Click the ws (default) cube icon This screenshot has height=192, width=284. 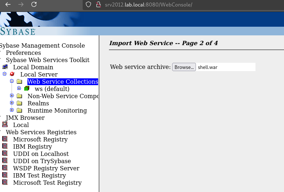point(26,89)
